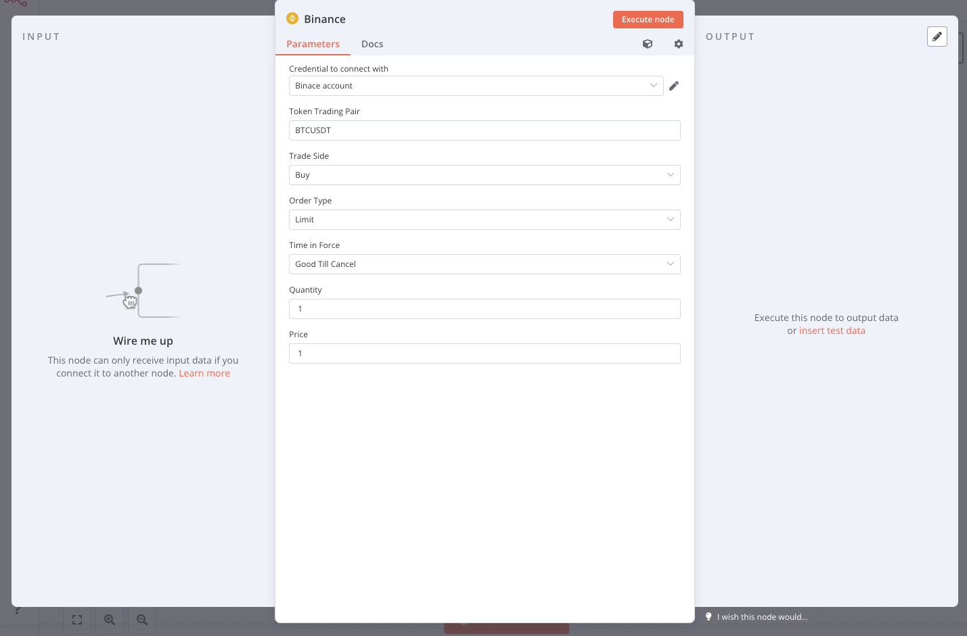Click the zoom to fit canvas icon

(x=77, y=620)
